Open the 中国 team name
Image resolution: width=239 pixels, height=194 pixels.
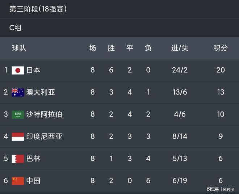tap(33, 181)
